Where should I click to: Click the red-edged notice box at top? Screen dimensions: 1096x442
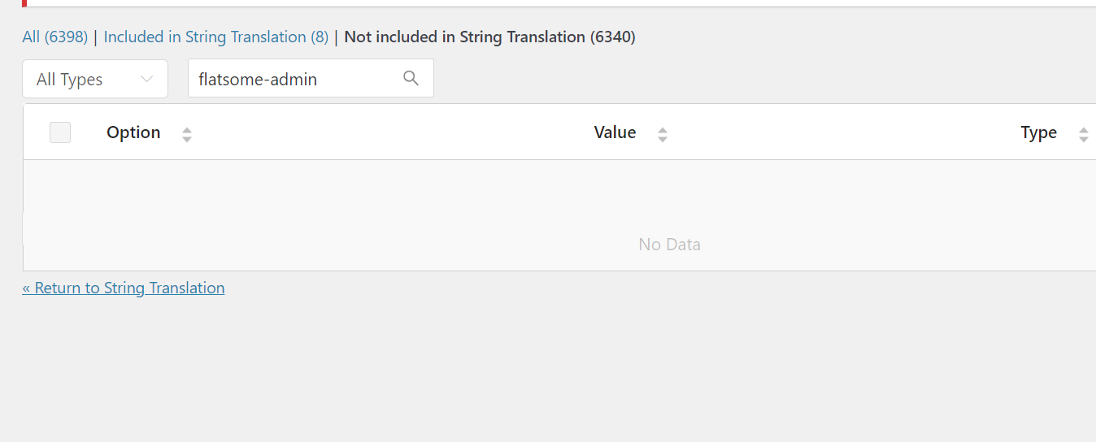(559, 3)
